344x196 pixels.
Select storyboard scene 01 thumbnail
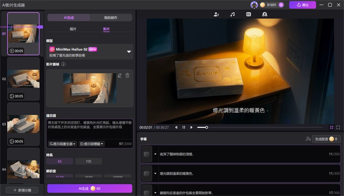23,34
